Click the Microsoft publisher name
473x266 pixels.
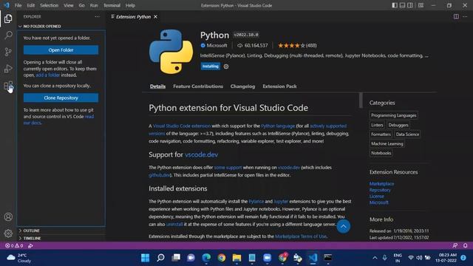click(x=217, y=46)
